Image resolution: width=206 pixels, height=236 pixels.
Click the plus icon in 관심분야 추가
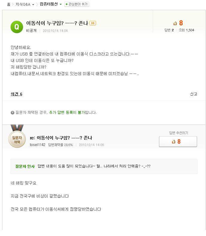(x=66, y=4)
